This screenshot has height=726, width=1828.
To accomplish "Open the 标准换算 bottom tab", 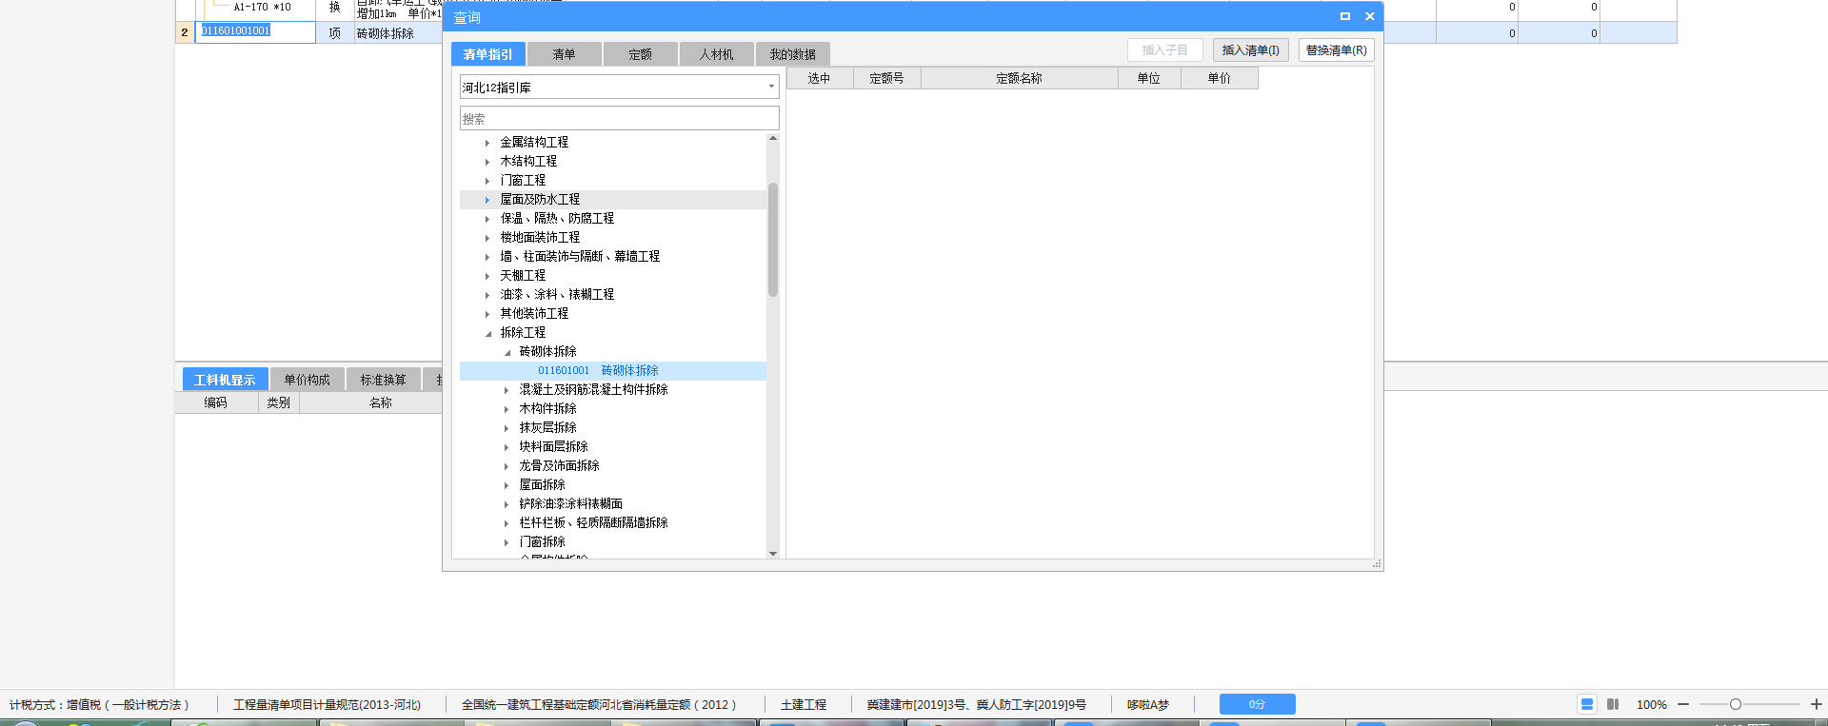I will click(x=383, y=380).
